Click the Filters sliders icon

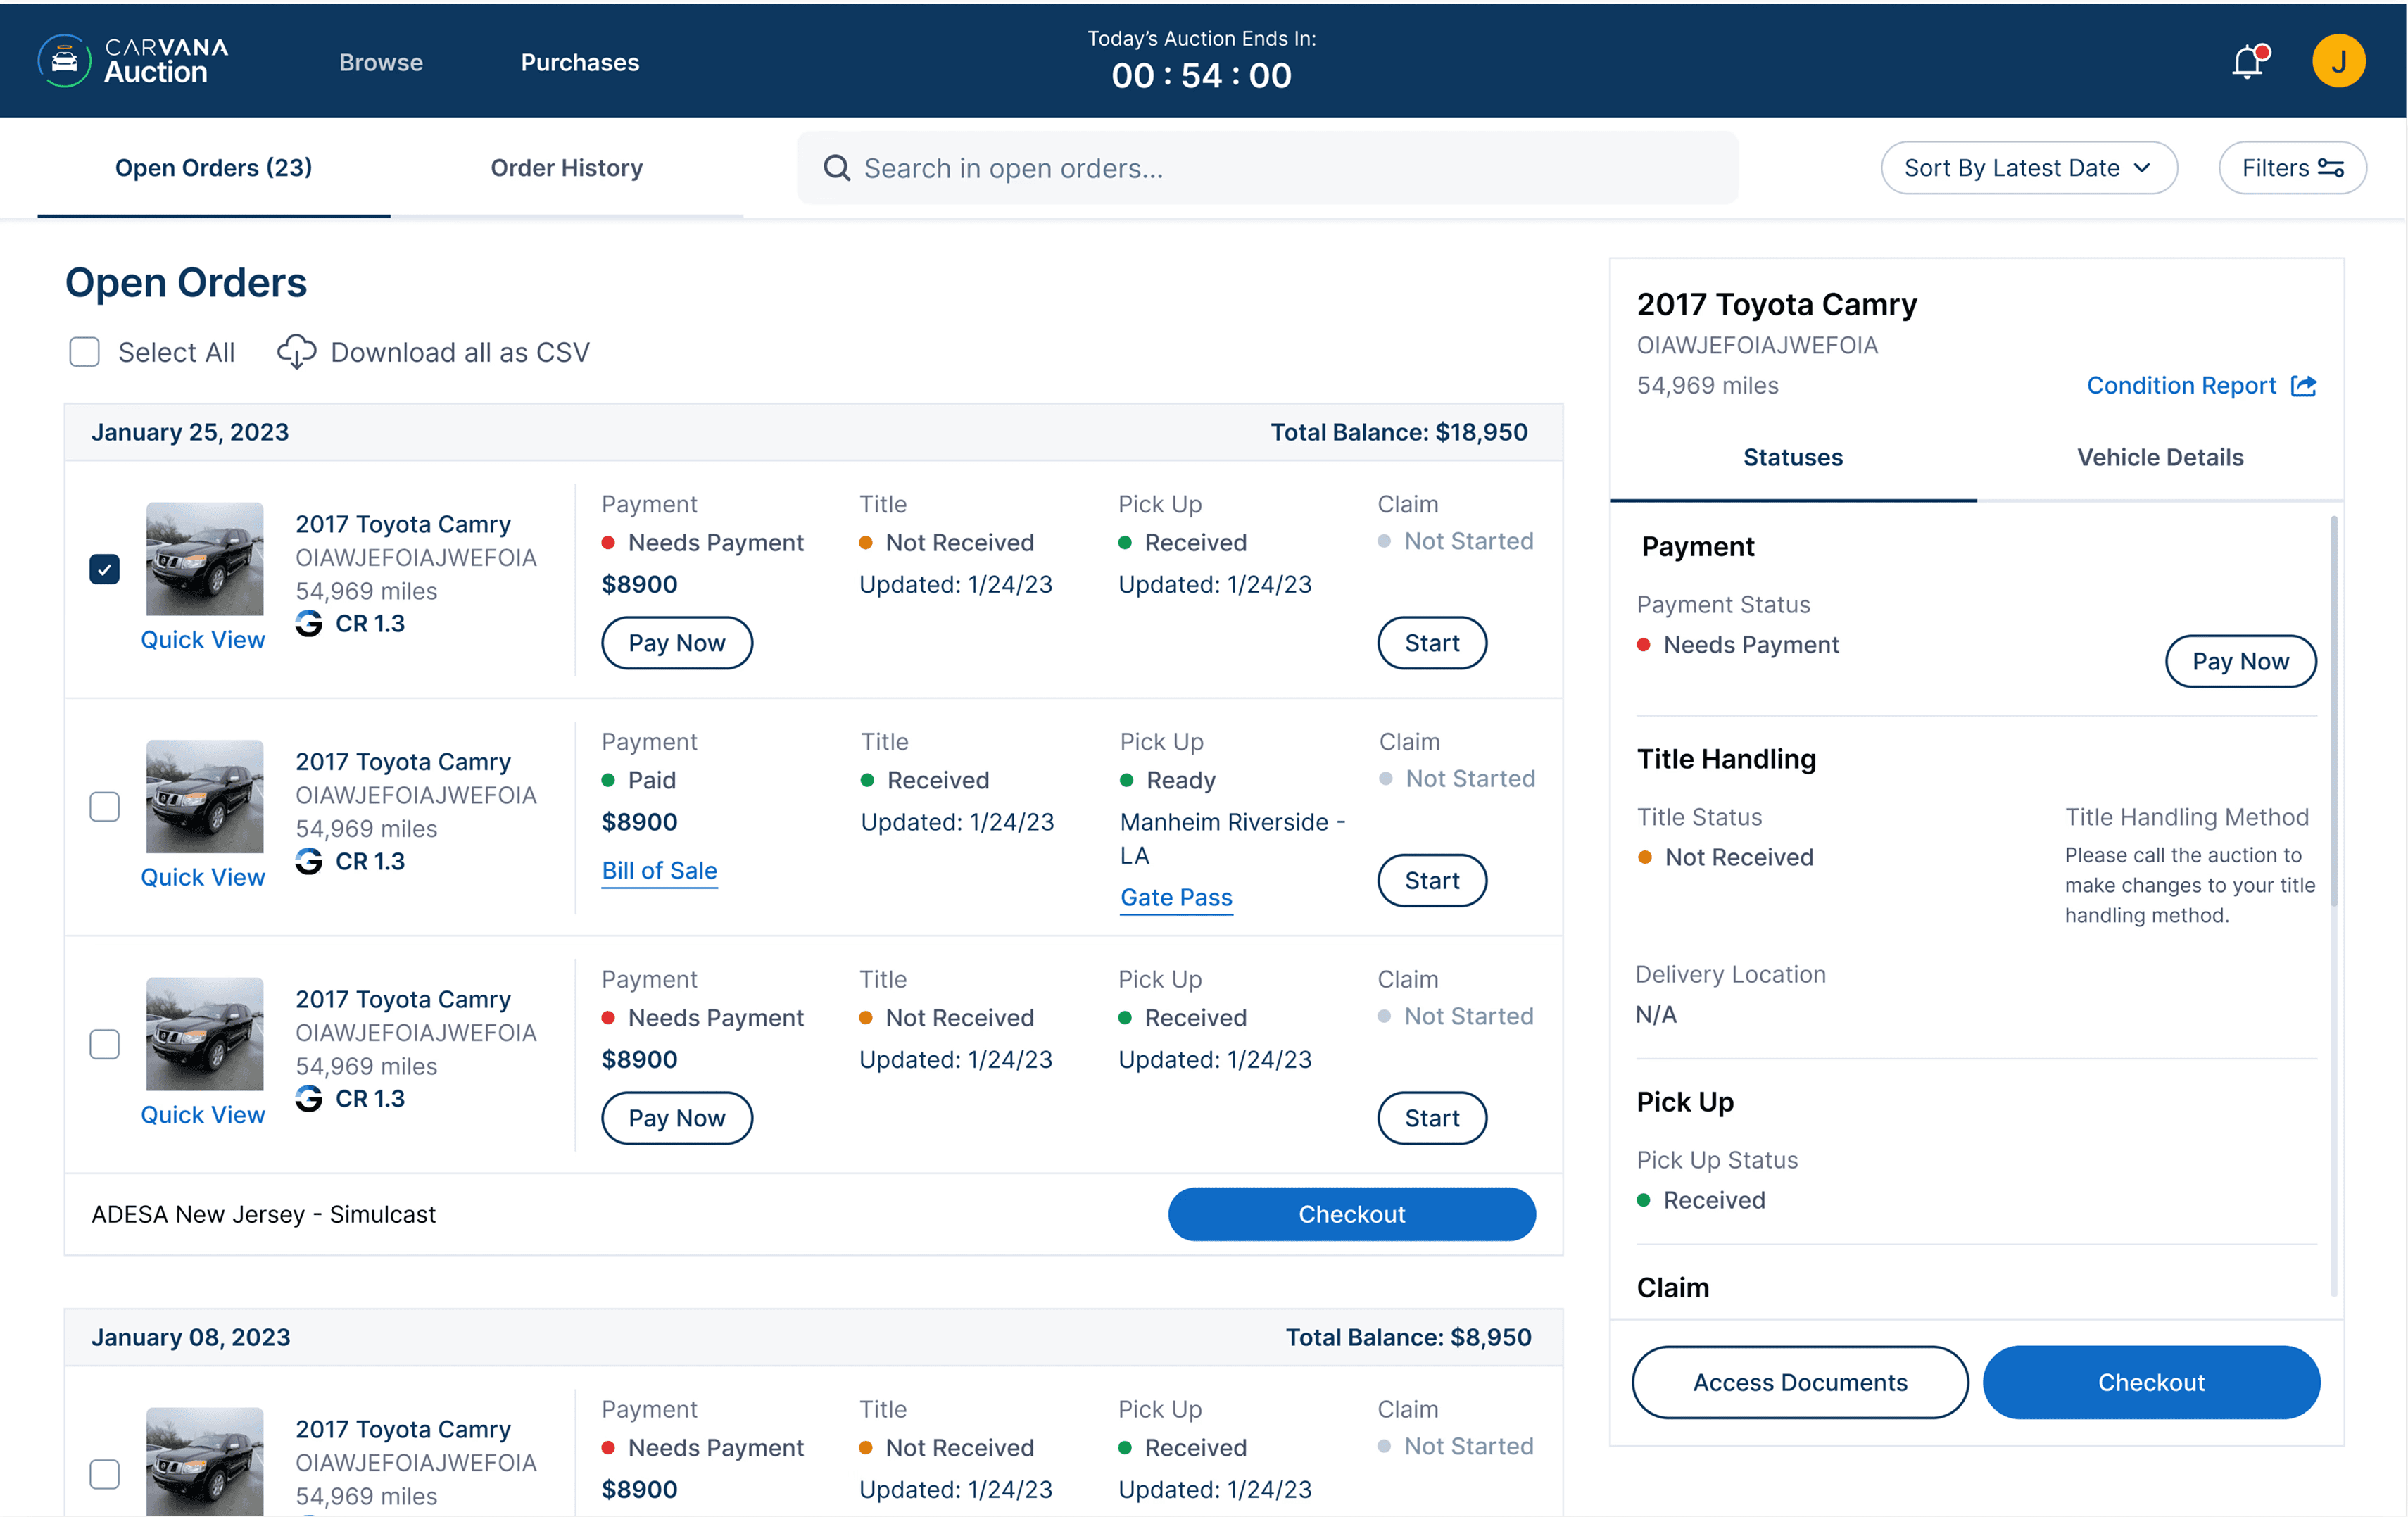click(x=2331, y=168)
